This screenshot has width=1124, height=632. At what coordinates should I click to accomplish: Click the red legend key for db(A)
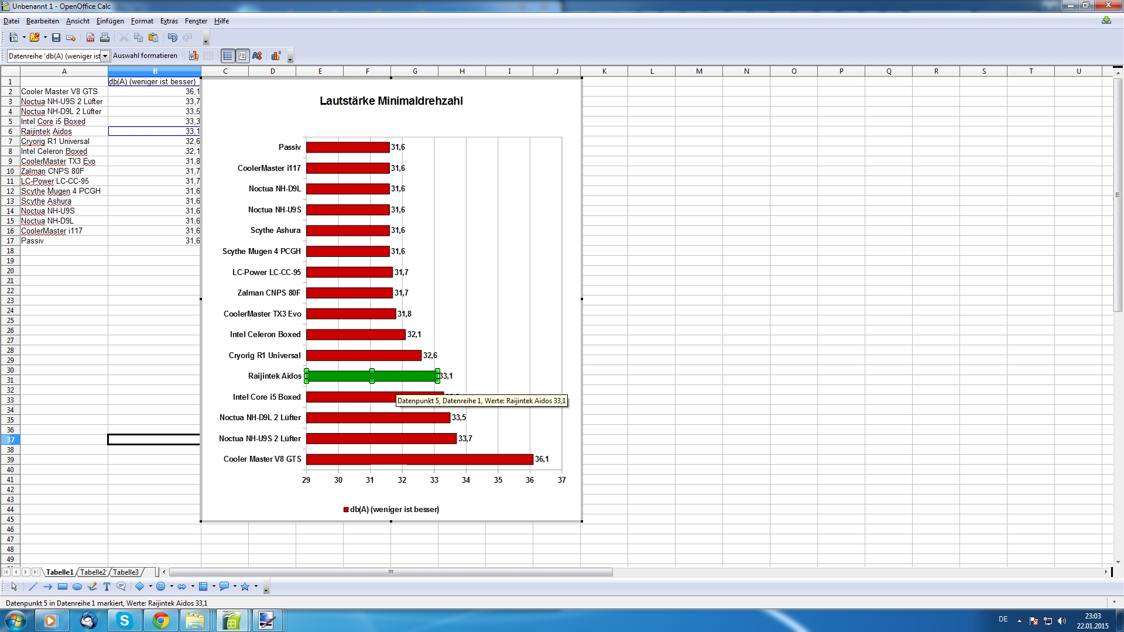click(346, 510)
